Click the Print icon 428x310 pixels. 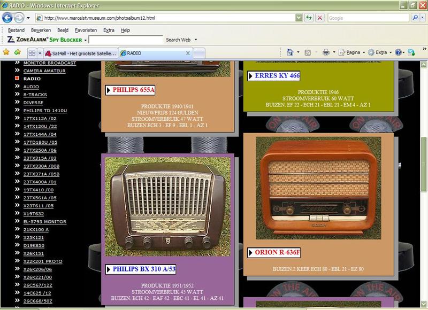point(326,52)
